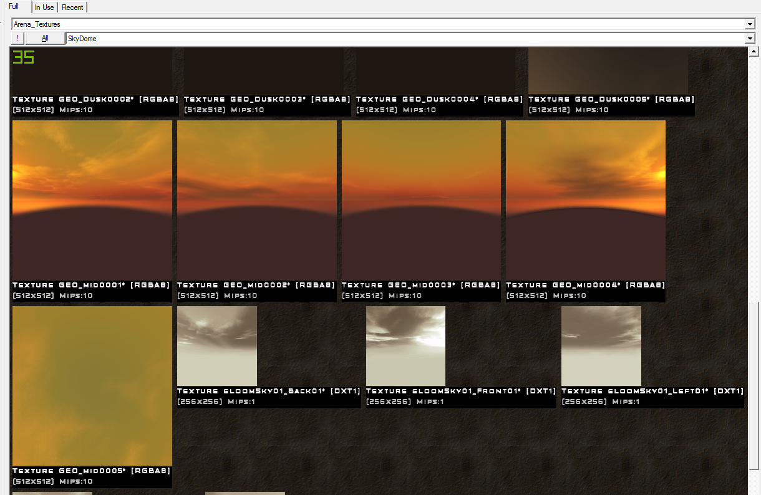Switch to the Recent tab
This screenshot has width=761, height=495.
pos(72,7)
